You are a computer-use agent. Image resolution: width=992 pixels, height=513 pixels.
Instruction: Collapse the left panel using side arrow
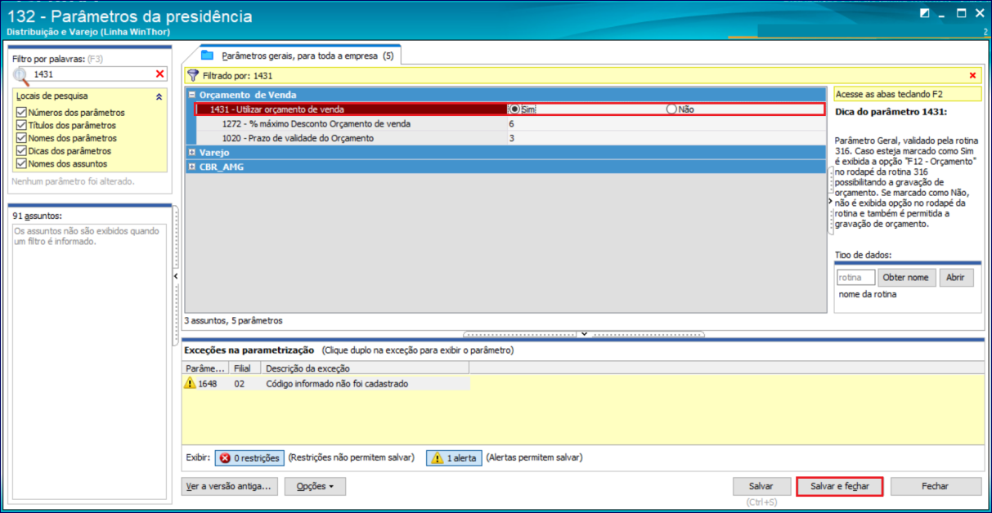[175, 277]
